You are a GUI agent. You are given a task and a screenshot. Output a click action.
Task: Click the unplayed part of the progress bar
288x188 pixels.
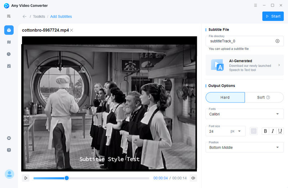tap(109, 178)
